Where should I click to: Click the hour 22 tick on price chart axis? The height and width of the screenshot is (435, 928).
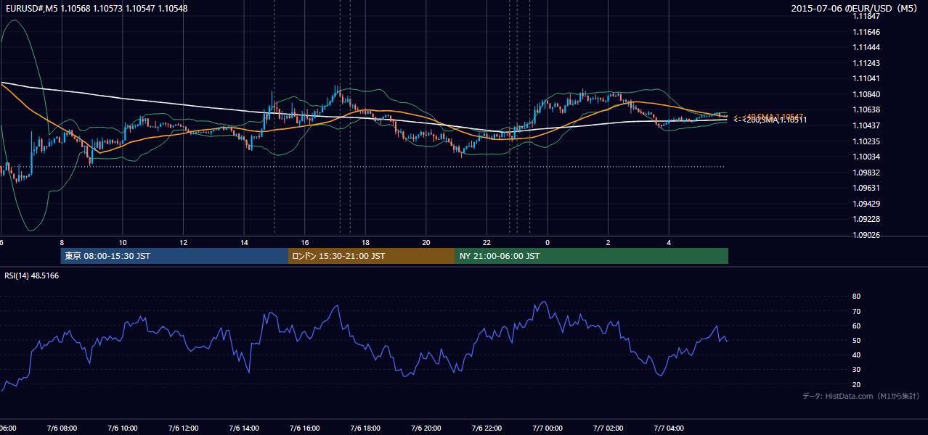click(487, 242)
